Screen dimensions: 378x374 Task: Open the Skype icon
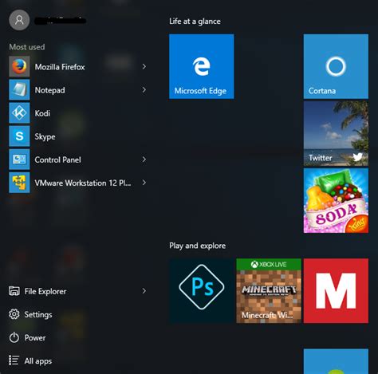point(19,136)
